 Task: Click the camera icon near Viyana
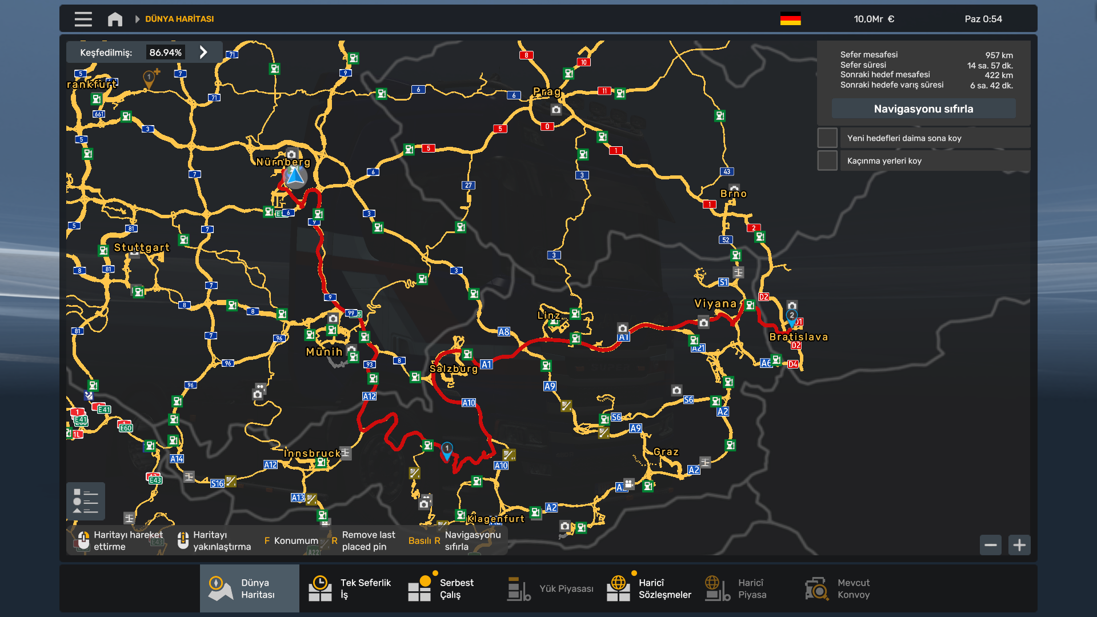(703, 323)
